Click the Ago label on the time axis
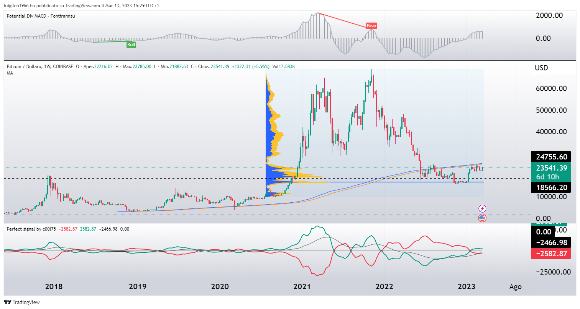This screenshot has width=580, height=309. point(515,287)
